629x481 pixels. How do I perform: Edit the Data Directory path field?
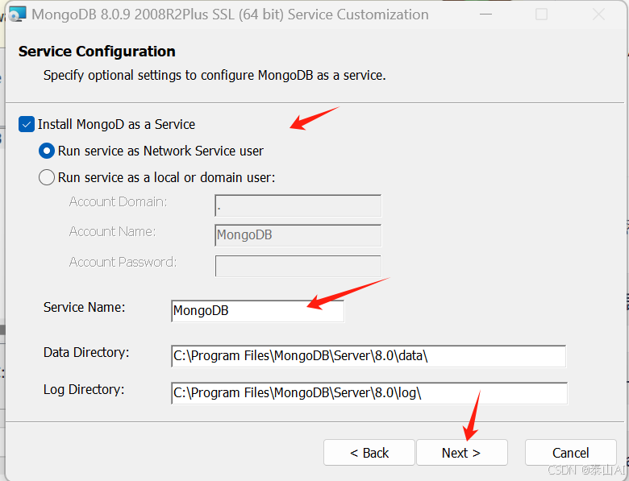pos(369,356)
